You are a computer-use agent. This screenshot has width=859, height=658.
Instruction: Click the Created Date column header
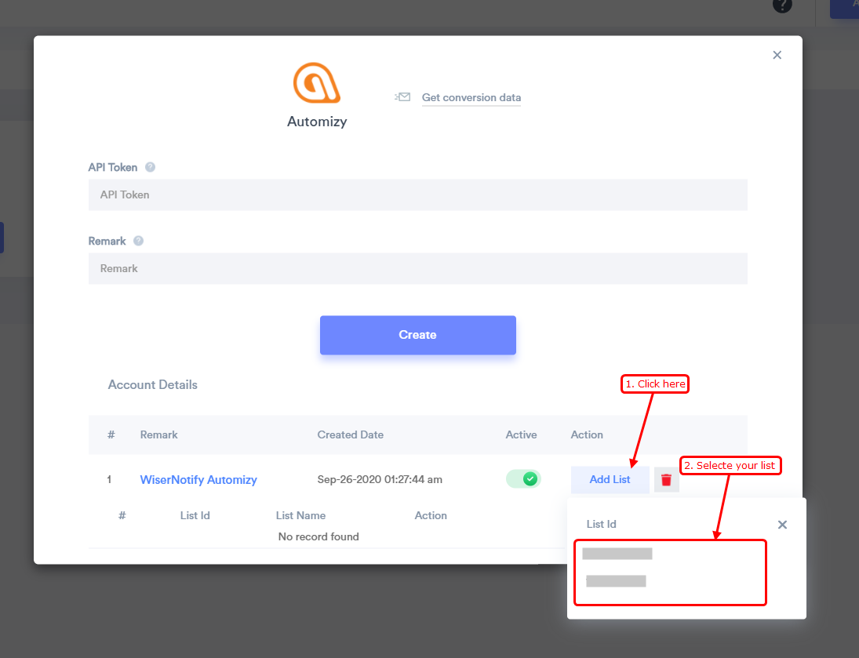[x=350, y=434]
